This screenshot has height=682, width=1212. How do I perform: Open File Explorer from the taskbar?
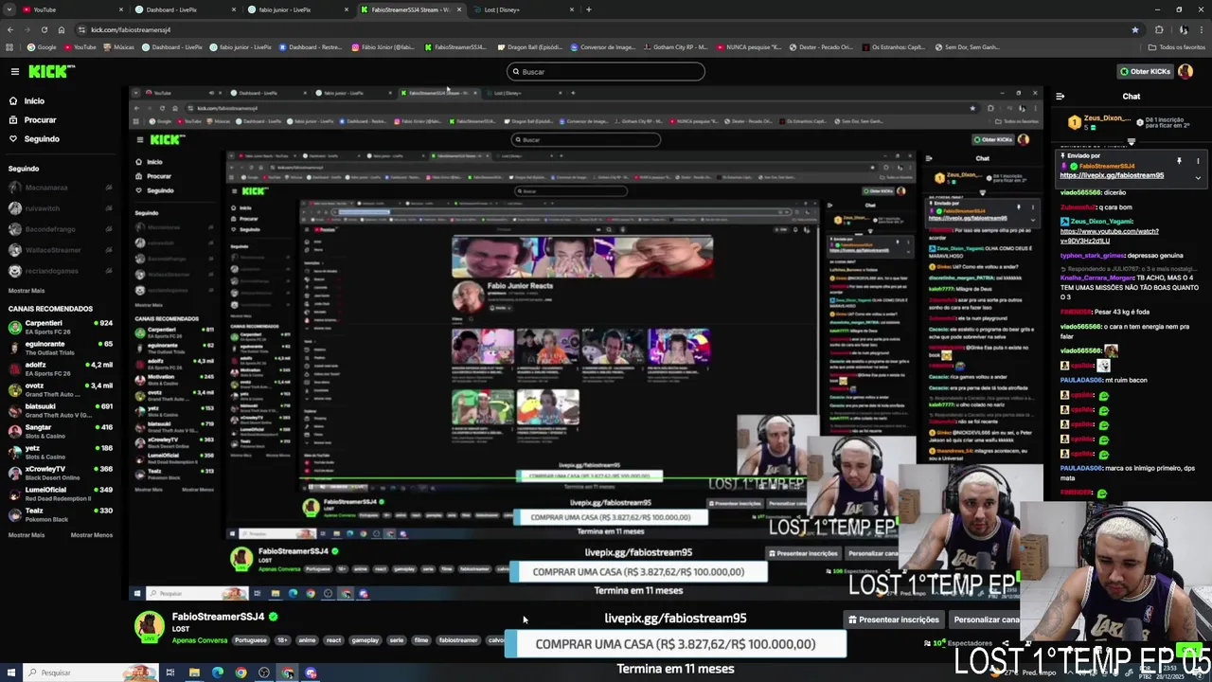point(194,673)
